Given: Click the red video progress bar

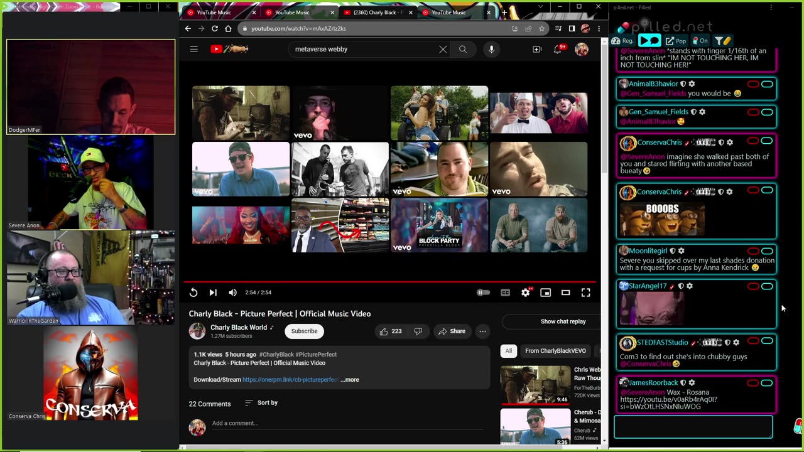Looking at the screenshot, I should pos(389,282).
